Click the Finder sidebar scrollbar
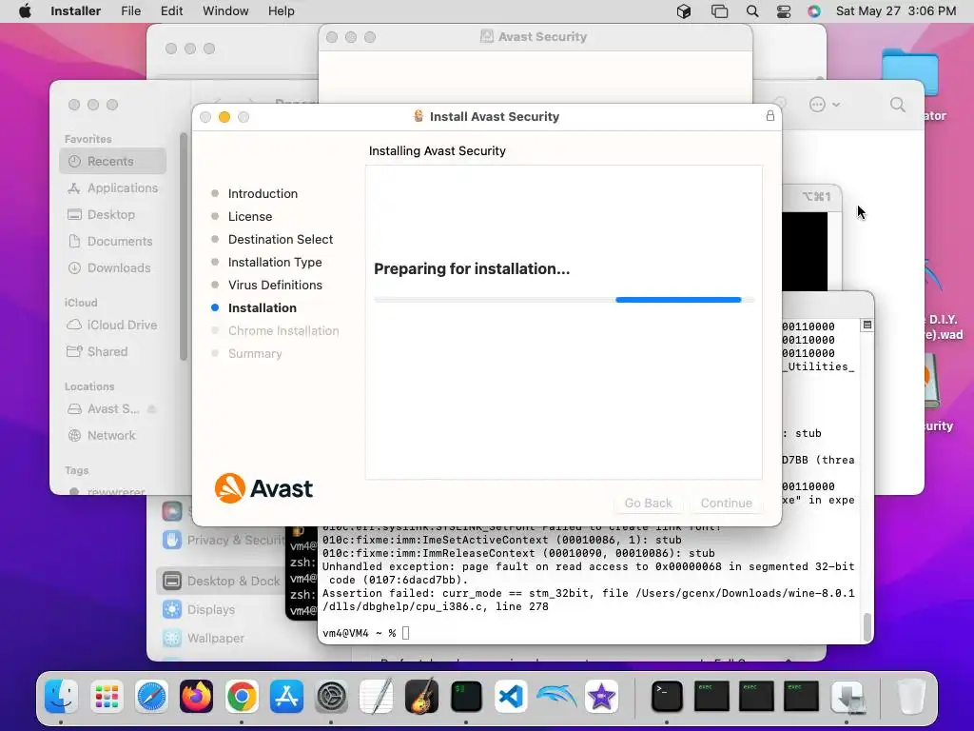Screen dimensions: 974x731 tap(184, 247)
